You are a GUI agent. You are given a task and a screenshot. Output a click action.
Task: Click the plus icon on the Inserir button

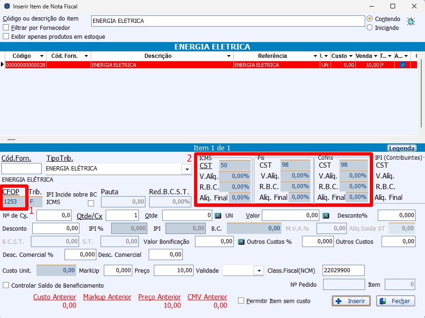click(x=339, y=301)
